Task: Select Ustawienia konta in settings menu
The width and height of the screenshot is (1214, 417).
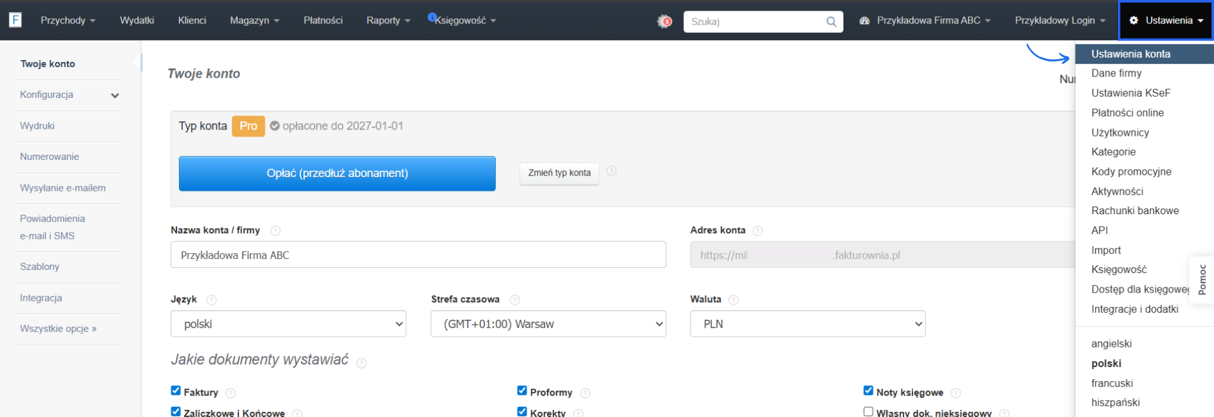Action: point(1144,54)
